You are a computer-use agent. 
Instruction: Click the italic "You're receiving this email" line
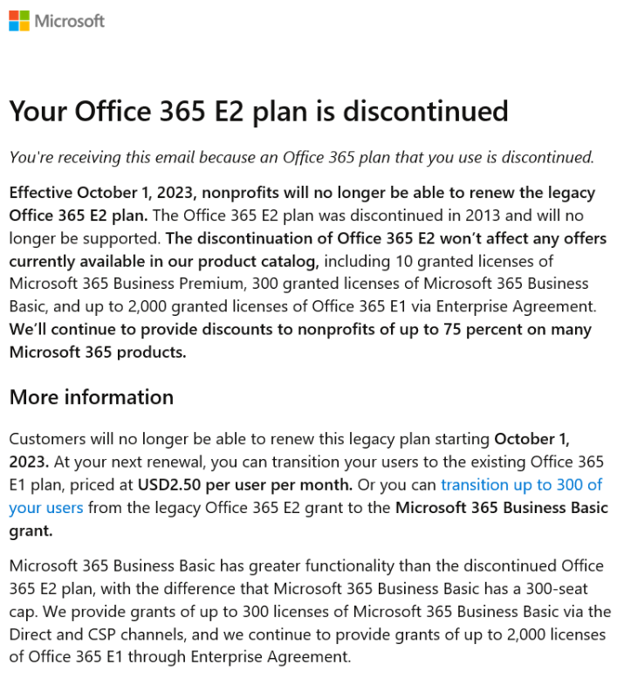pos(301,157)
